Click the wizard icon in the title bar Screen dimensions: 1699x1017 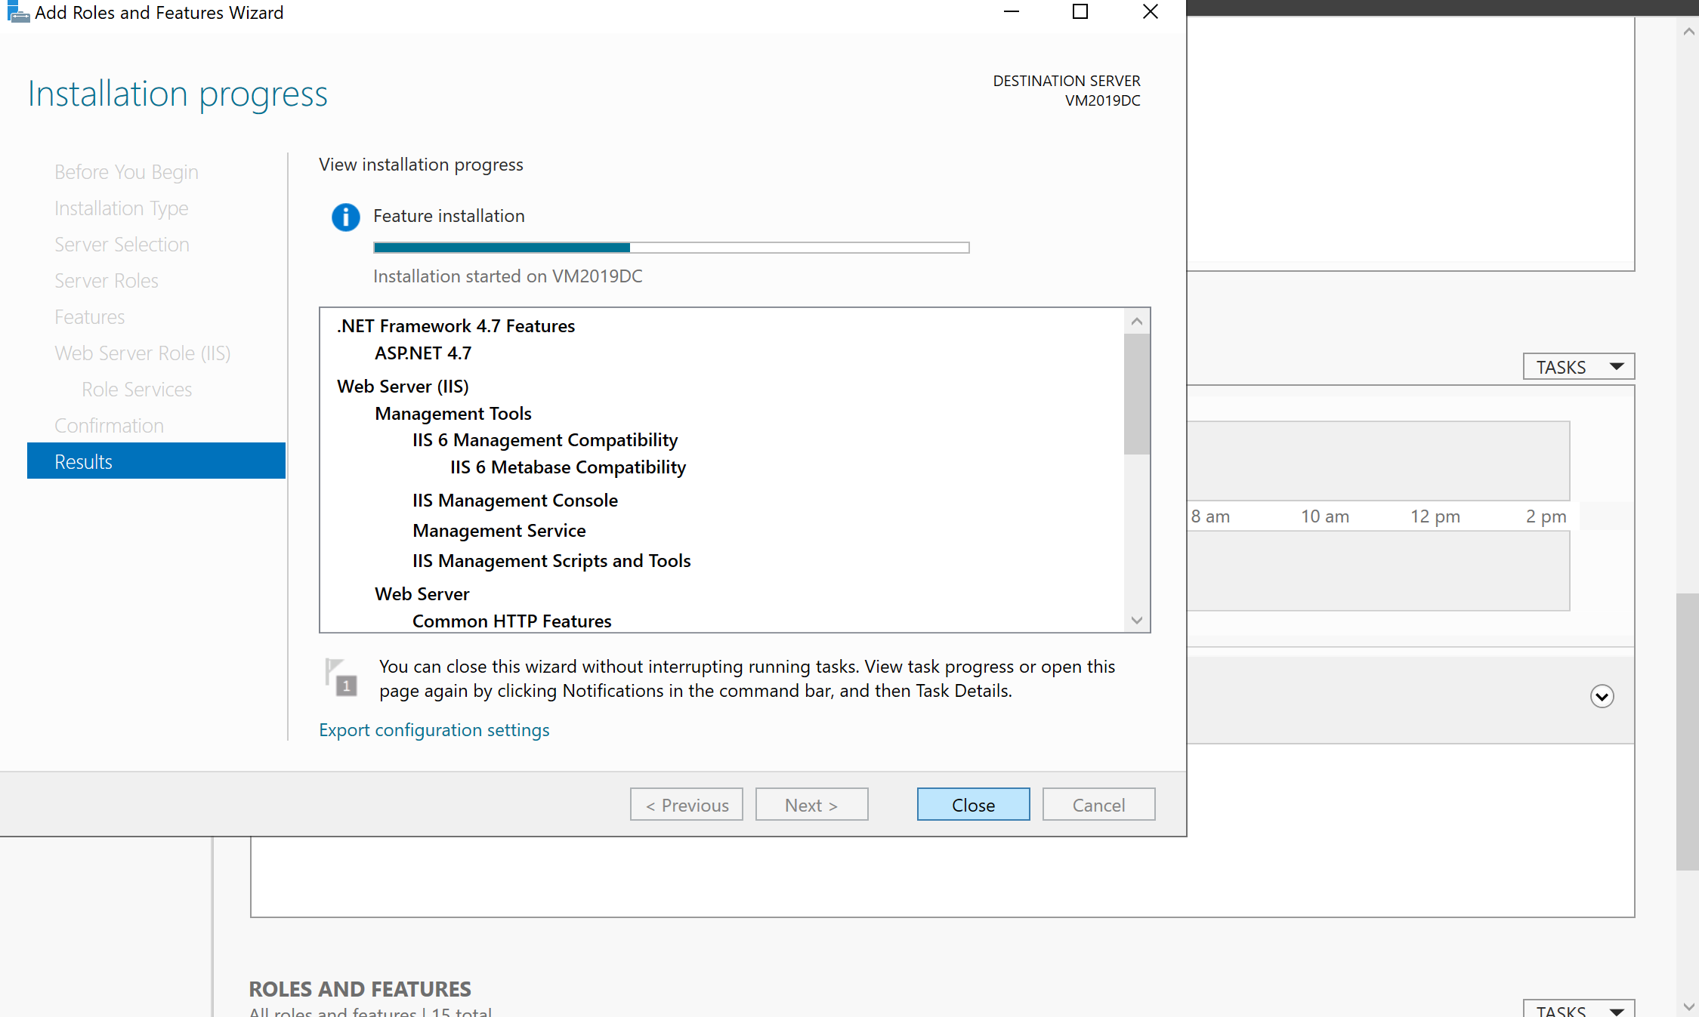pyautogui.click(x=17, y=12)
